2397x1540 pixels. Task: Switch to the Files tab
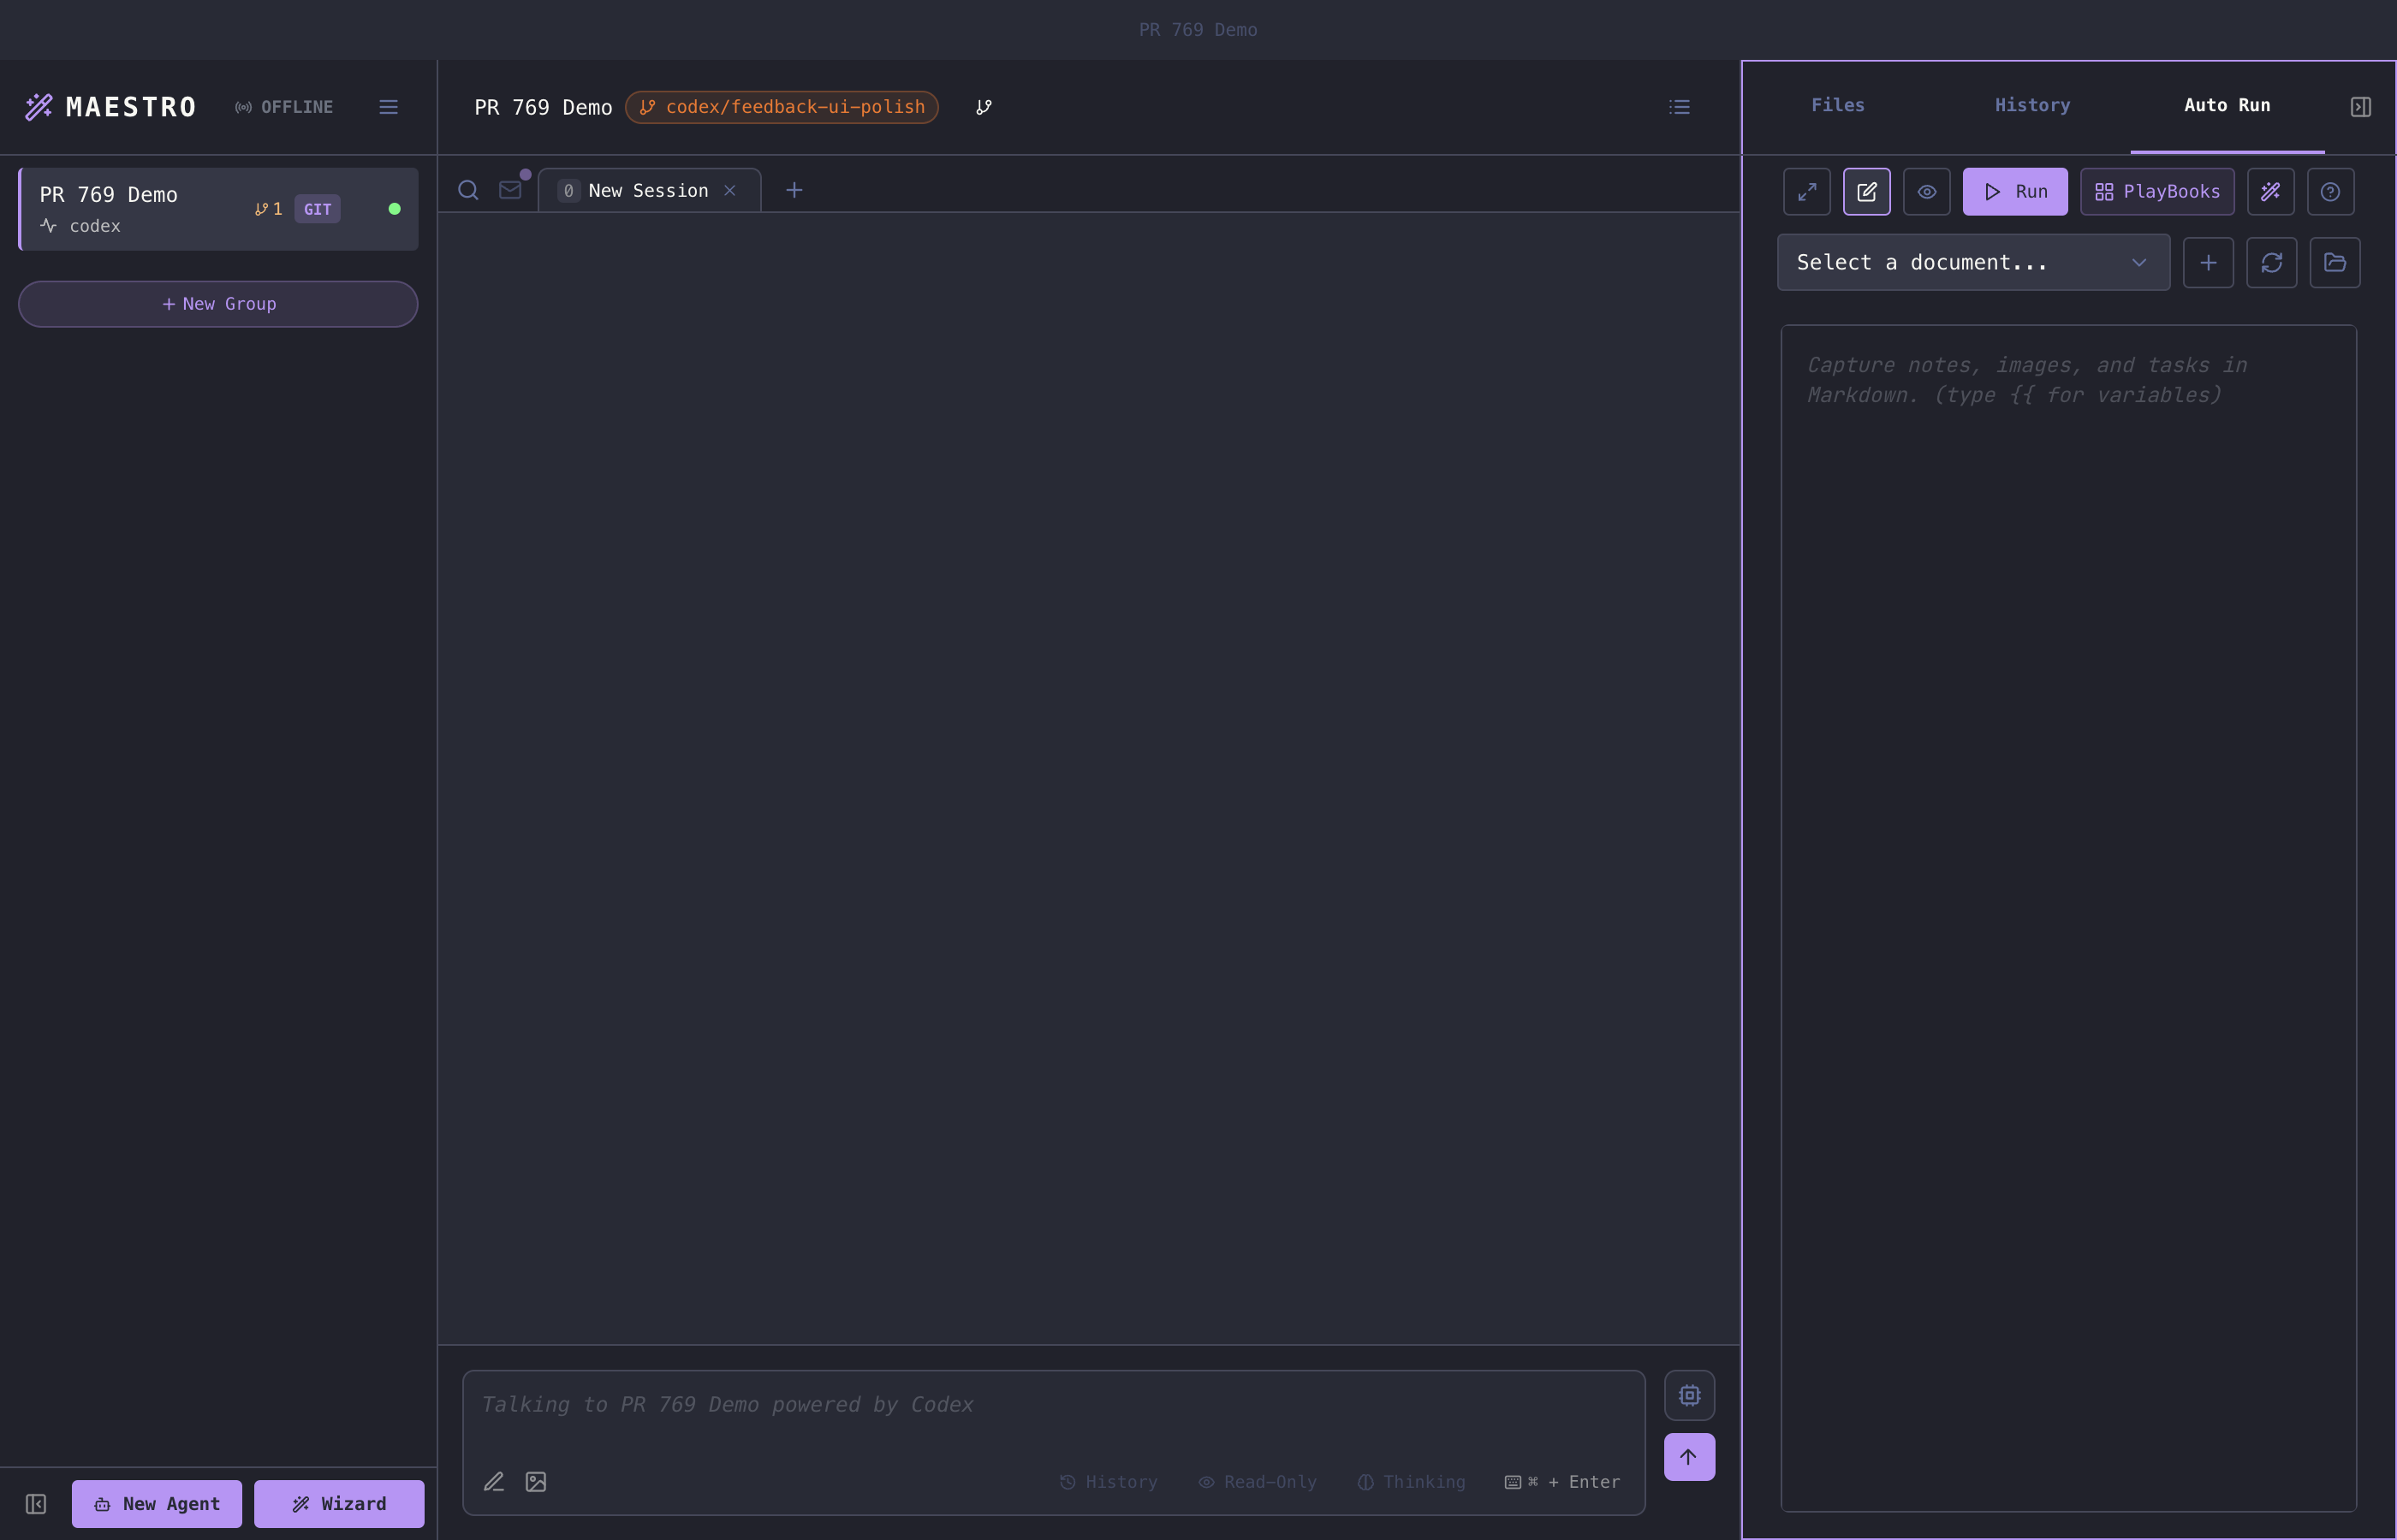point(1837,105)
